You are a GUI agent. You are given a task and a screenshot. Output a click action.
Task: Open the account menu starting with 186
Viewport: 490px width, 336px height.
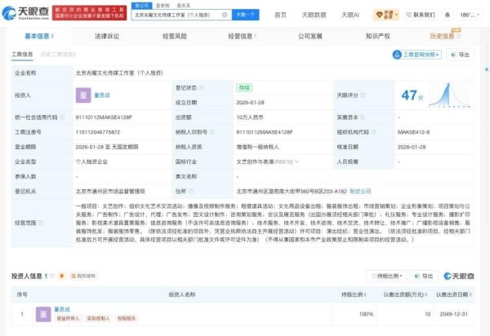click(x=470, y=15)
